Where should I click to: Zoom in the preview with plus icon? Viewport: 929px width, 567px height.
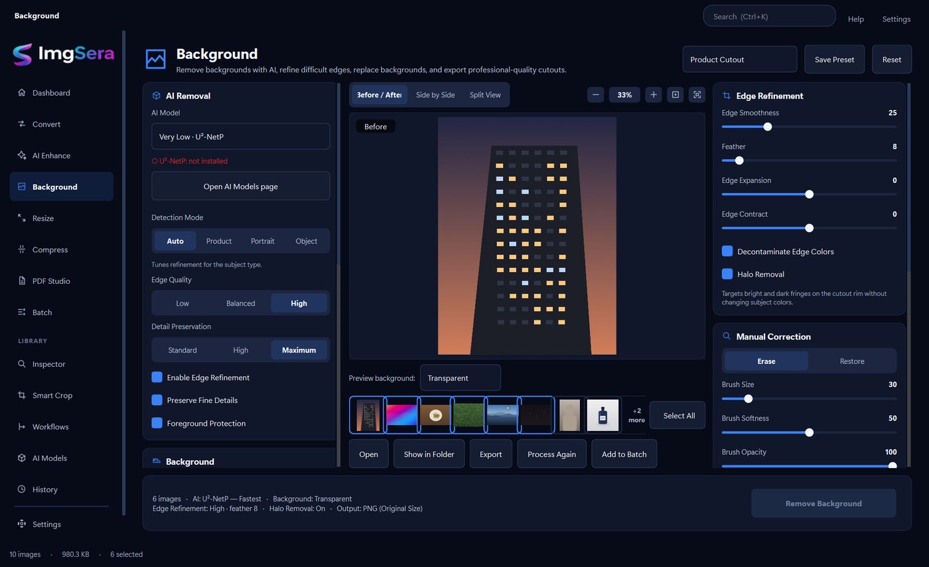(654, 95)
